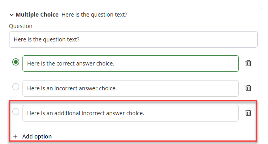Click the Question field label
268x144 pixels.
21,26
